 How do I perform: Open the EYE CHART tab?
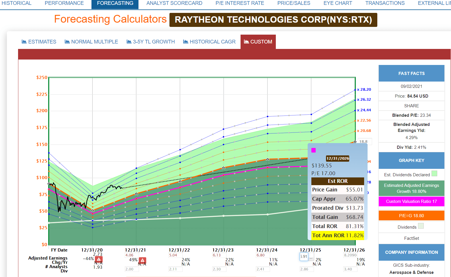(338, 3)
